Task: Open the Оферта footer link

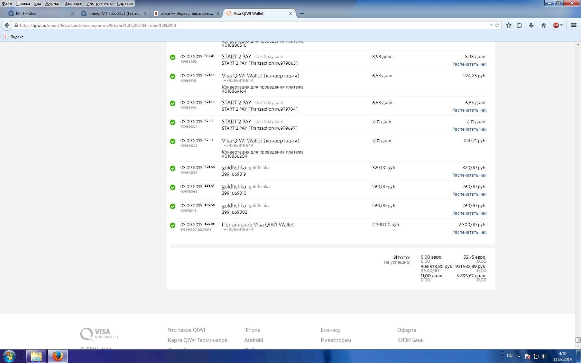Action: (x=407, y=330)
